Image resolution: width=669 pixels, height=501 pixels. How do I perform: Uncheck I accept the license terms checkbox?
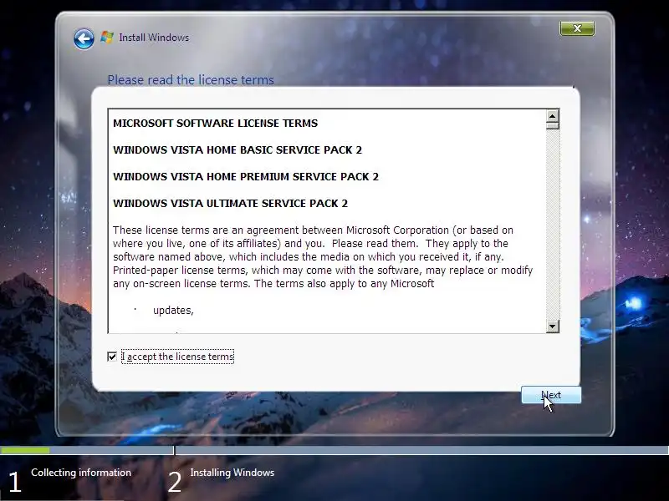coord(112,357)
